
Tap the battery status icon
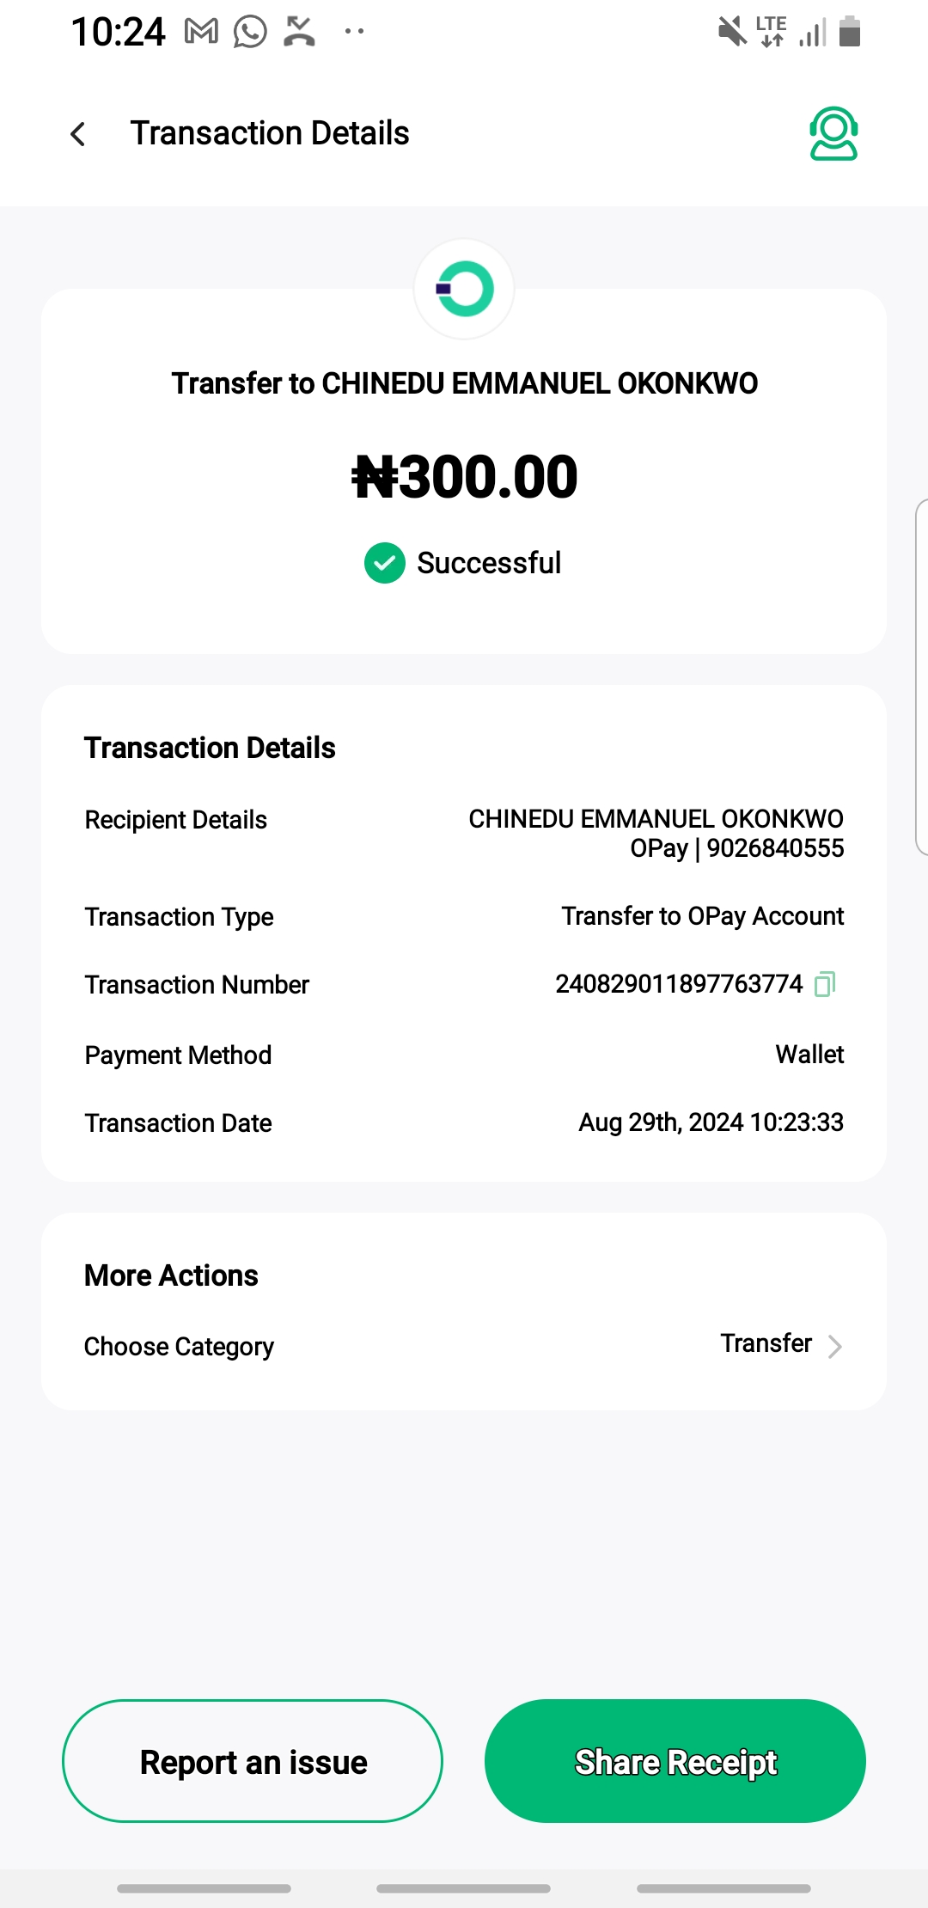pyautogui.click(x=849, y=33)
